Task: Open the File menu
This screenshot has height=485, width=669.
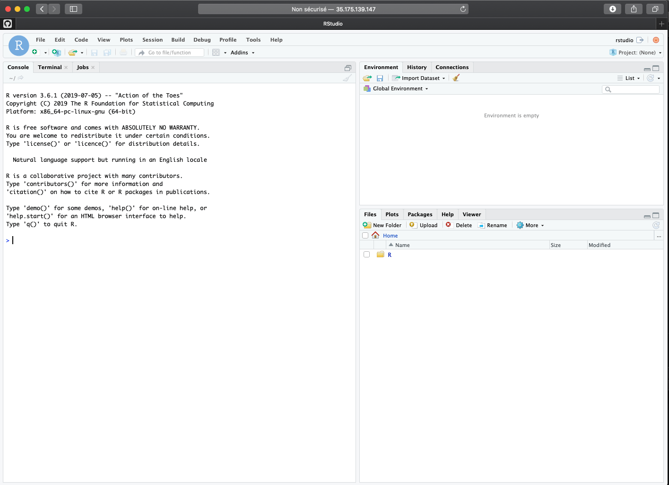Action: click(x=41, y=40)
